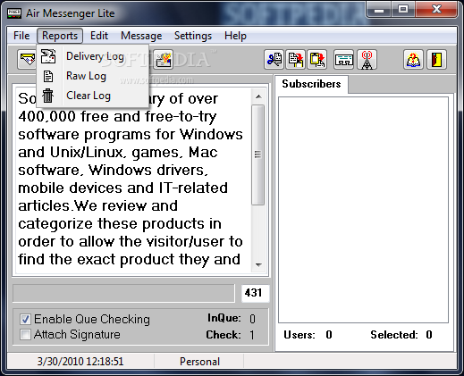Click the Air Messenger Lite title bar icon
Viewport: 464px width, 376px height.
(x=14, y=13)
